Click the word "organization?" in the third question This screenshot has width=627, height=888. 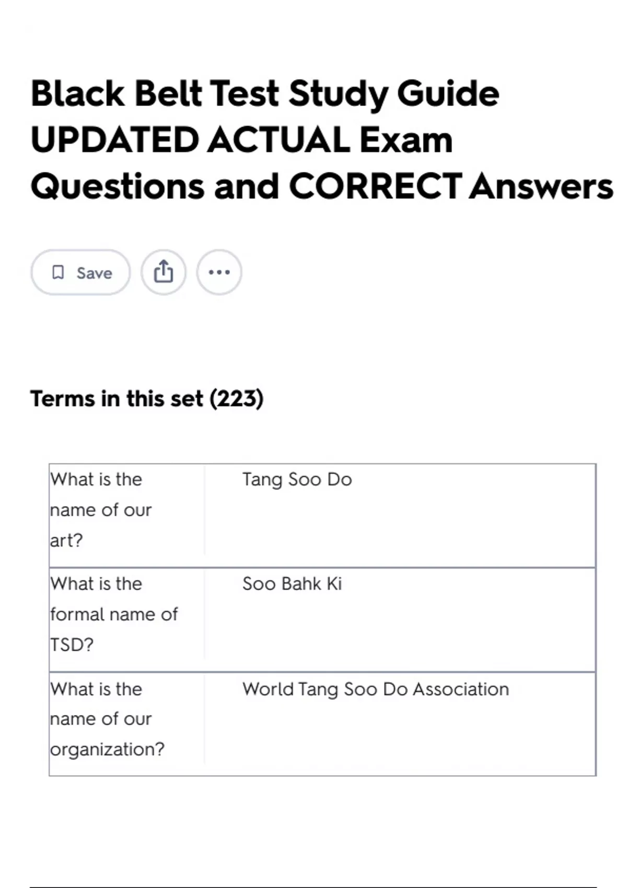click(107, 750)
